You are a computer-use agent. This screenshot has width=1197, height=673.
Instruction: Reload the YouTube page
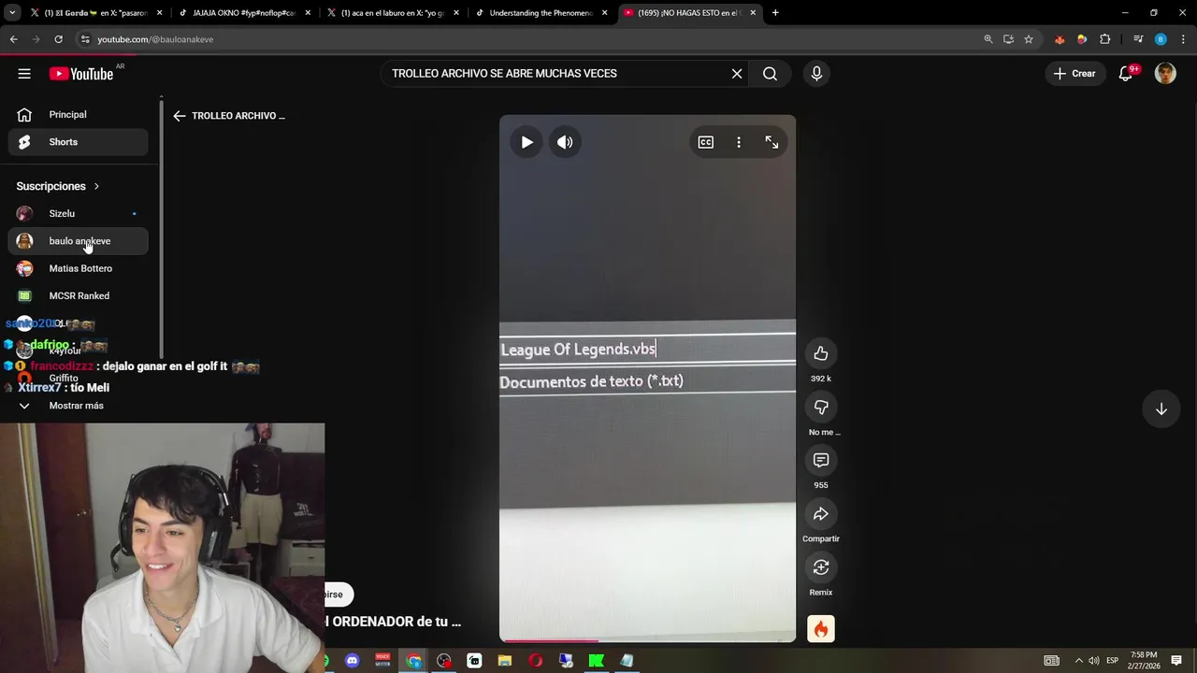(58, 39)
